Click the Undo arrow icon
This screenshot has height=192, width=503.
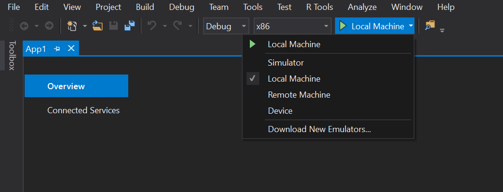click(x=152, y=26)
